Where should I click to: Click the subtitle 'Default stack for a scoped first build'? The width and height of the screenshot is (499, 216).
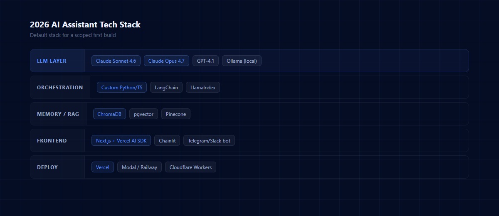pos(73,35)
